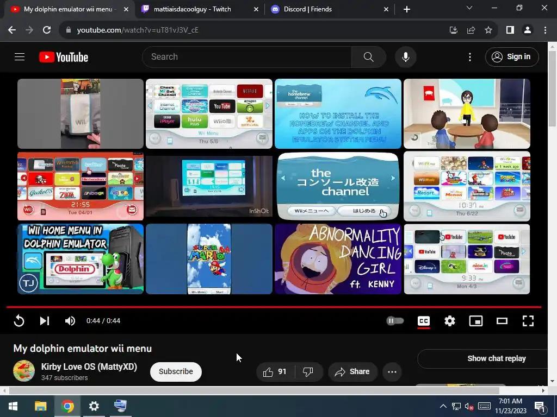Open the YouTube hamburger guide menu
Viewport: 557px width, 417px height.
click(x=20, y=56)
